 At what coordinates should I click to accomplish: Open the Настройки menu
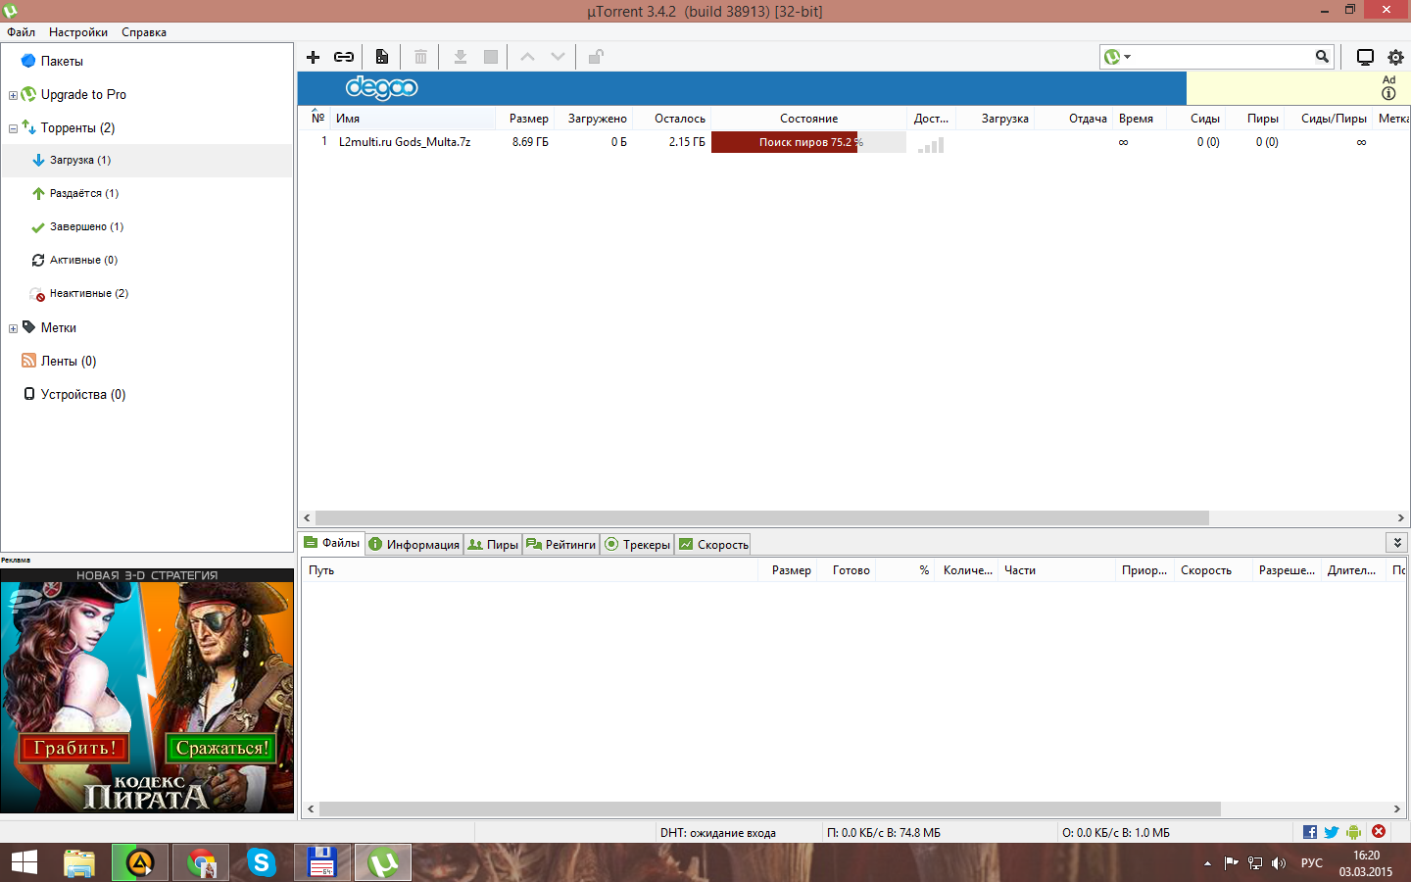coord(78,32)
